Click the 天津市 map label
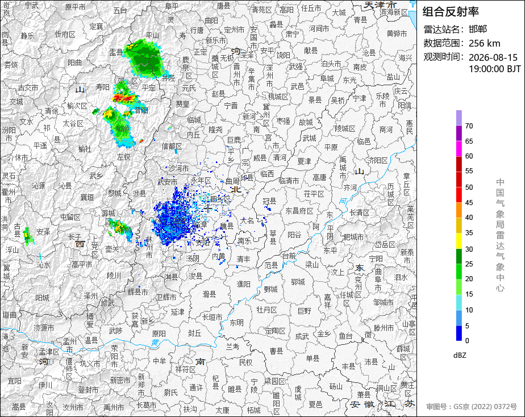 [380, 5]
